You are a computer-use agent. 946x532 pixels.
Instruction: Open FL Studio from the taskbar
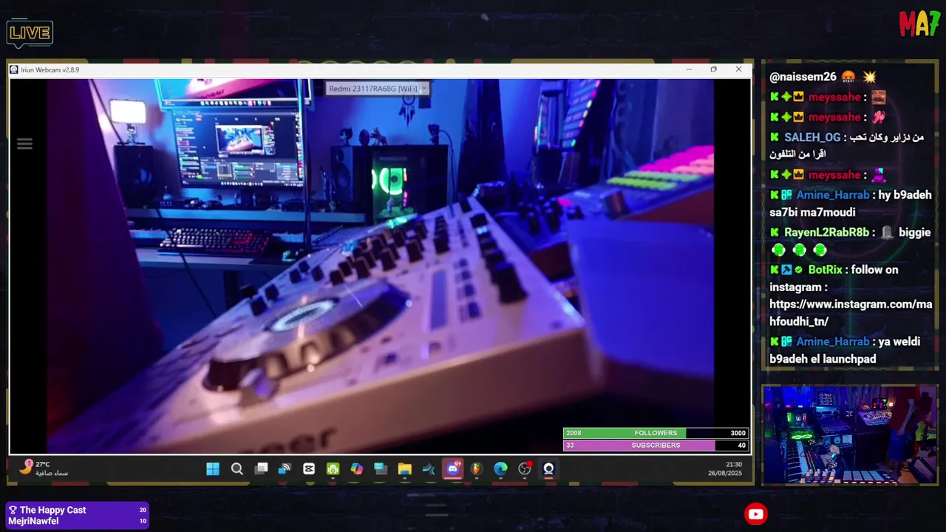pyautogui.click(x=477, y=468)
